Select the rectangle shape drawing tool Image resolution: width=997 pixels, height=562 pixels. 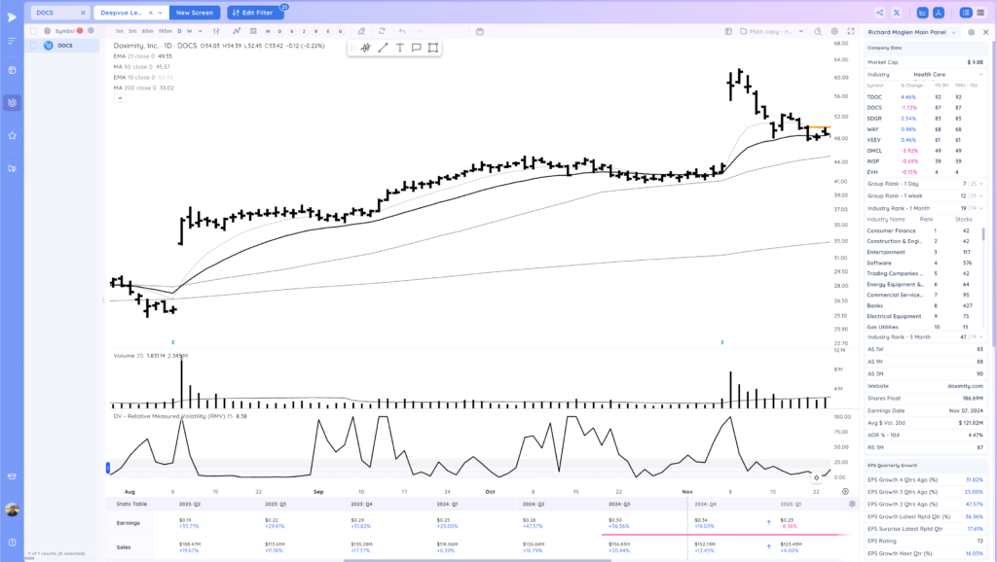[x=433, y=48]
